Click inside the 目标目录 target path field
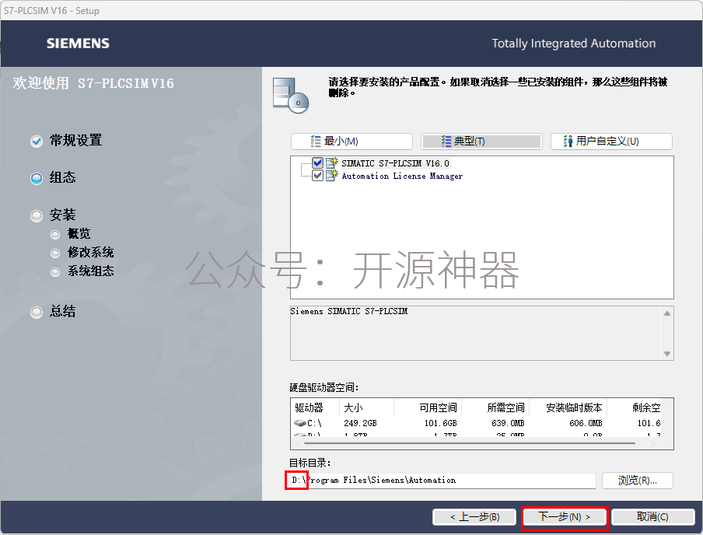 [442, 481]
